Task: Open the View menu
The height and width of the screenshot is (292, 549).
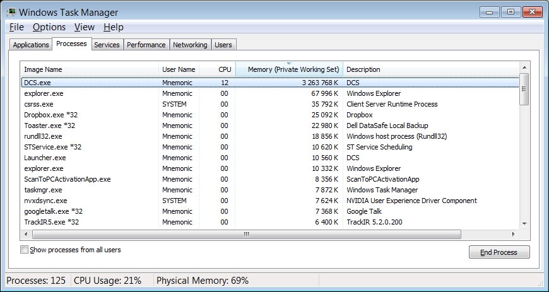Action: [x=85, y=27]
